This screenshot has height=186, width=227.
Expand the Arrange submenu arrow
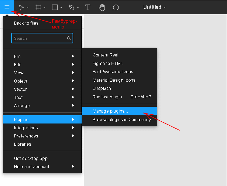click(73, 105)
